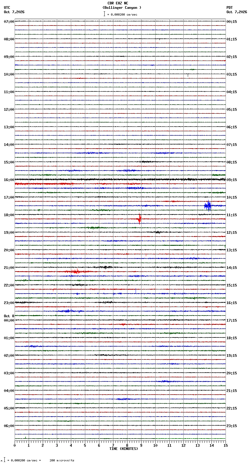This screenshot has width=249, height=464.
Task: Click the minute tick label '15' on axis
Action: coord(225,446)
